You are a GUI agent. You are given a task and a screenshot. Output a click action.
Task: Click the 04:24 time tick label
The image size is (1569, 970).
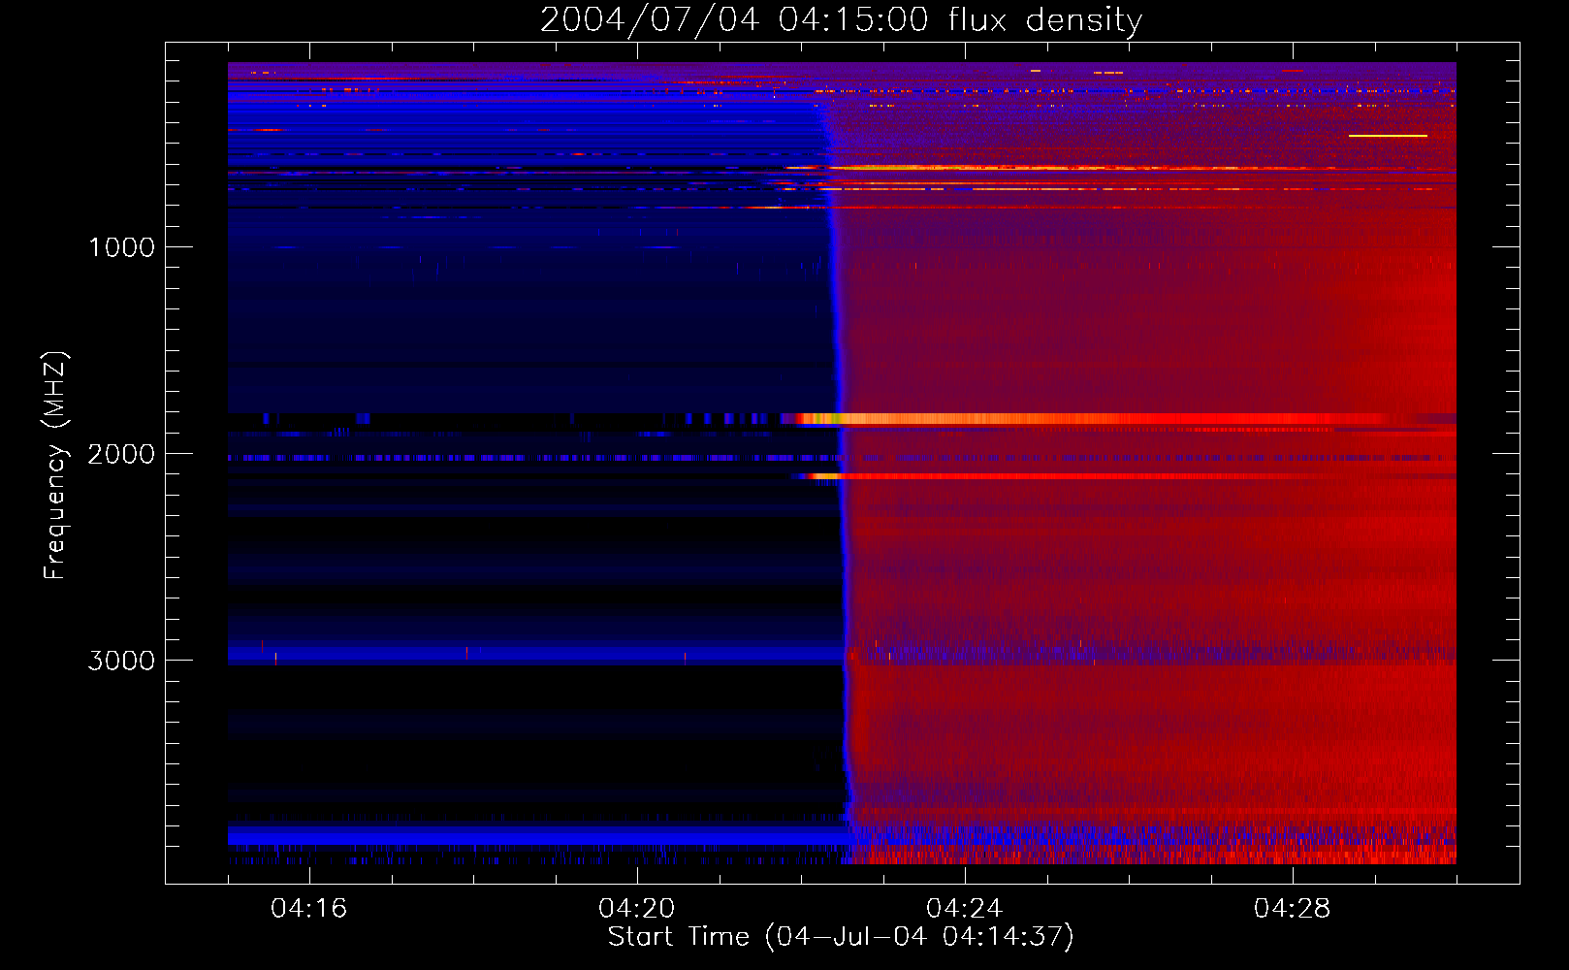pyautogui.click(x=965, y=909)
